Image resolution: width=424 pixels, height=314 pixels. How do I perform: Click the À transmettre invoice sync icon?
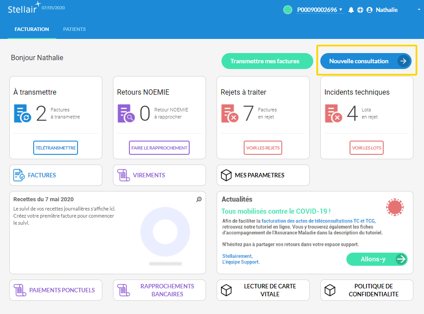[x=23, y=113]
